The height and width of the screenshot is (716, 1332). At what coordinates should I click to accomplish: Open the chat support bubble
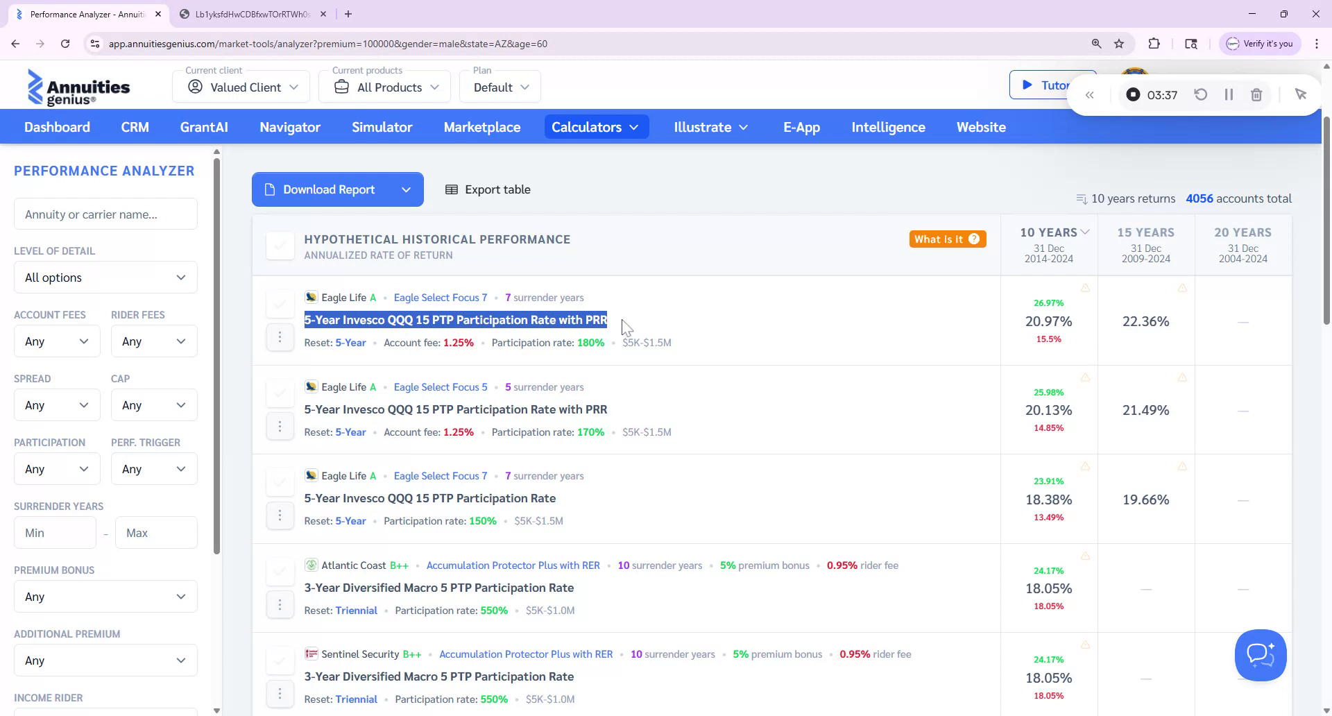coord(1261,655)
